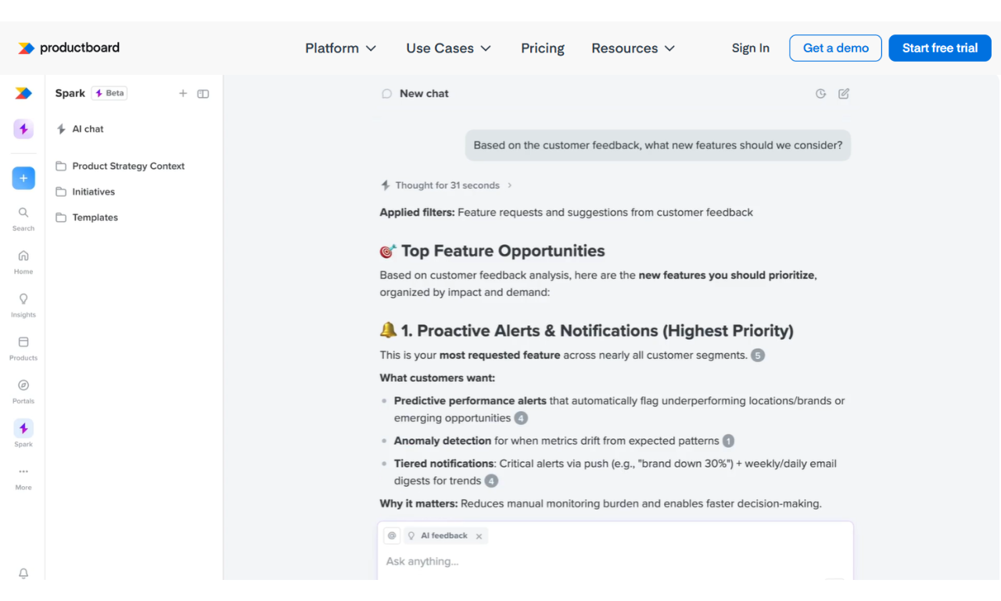This screenshot has width=1001, height=601.
Task: Open the Platform dropdown menu
Action: pos(341,48)
